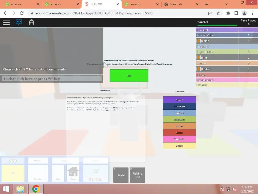Click the chat input field
The width and height of the screenshot is (258, 194).
point(52,79)
